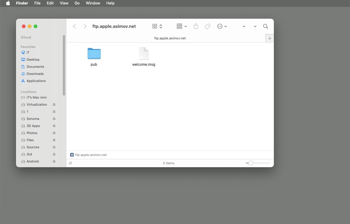Click the Finder menu bar item
This screenshot has width=350, height=224.
coord(22,3)
